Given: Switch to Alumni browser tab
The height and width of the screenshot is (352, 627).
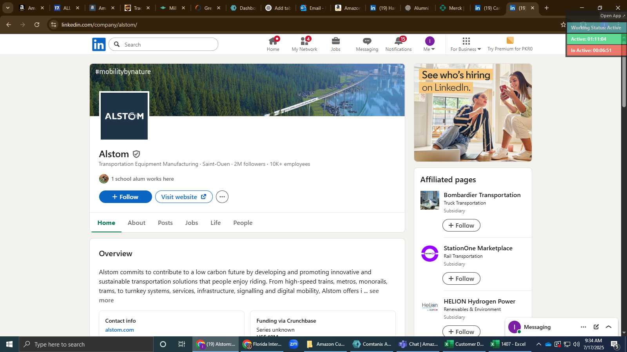Looking at the screenshot, I should [417, 8].
